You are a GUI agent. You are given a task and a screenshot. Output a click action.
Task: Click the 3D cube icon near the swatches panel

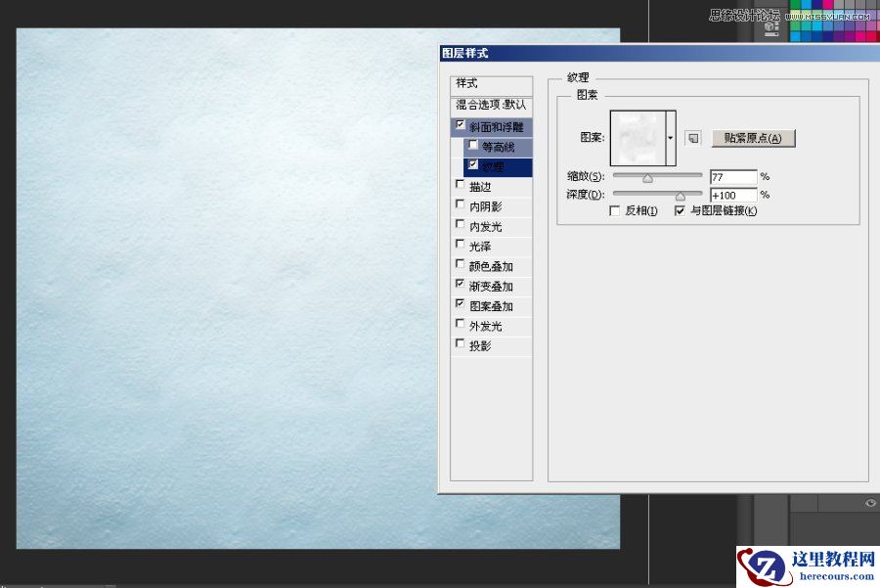(769, 27)
